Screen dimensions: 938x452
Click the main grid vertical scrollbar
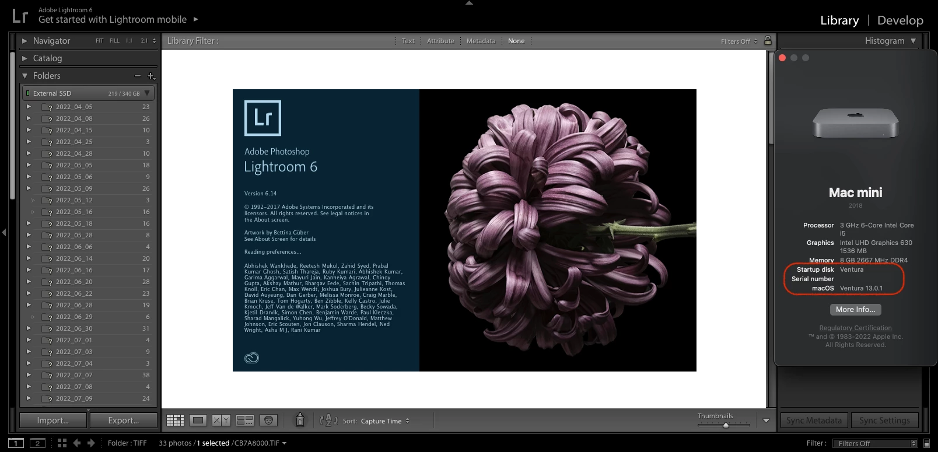click(771, 99)
